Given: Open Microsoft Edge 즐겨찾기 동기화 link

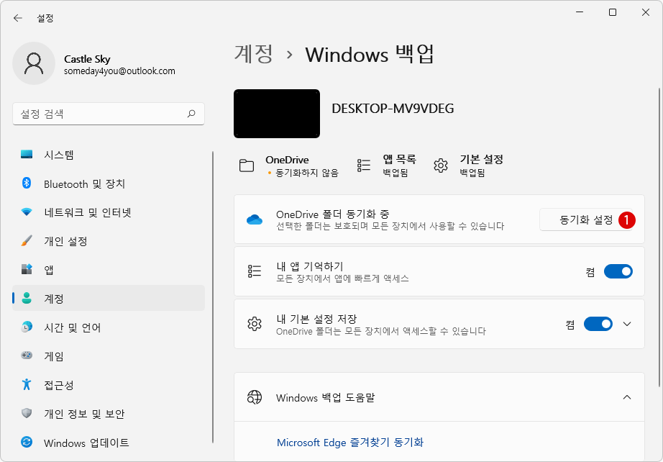Looking at the screenshot, I should tap(350, 443).
